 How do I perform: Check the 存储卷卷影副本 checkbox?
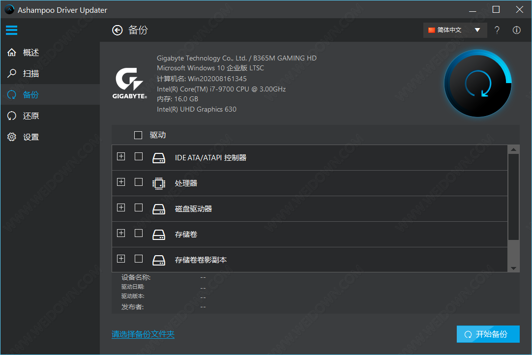click(x=139, y=259)
